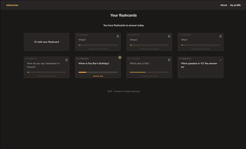
Task: Click the clock icon on the 'What?' card date
Action: [x=77, y=35]
